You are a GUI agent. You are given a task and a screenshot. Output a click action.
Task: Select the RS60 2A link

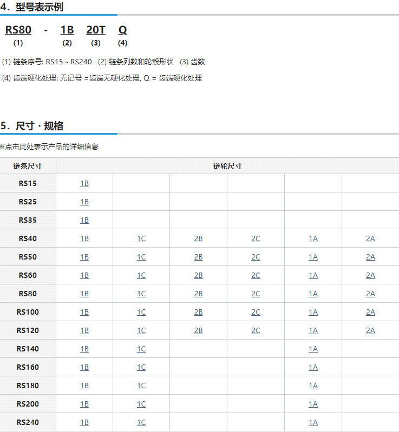pos(370,275)
